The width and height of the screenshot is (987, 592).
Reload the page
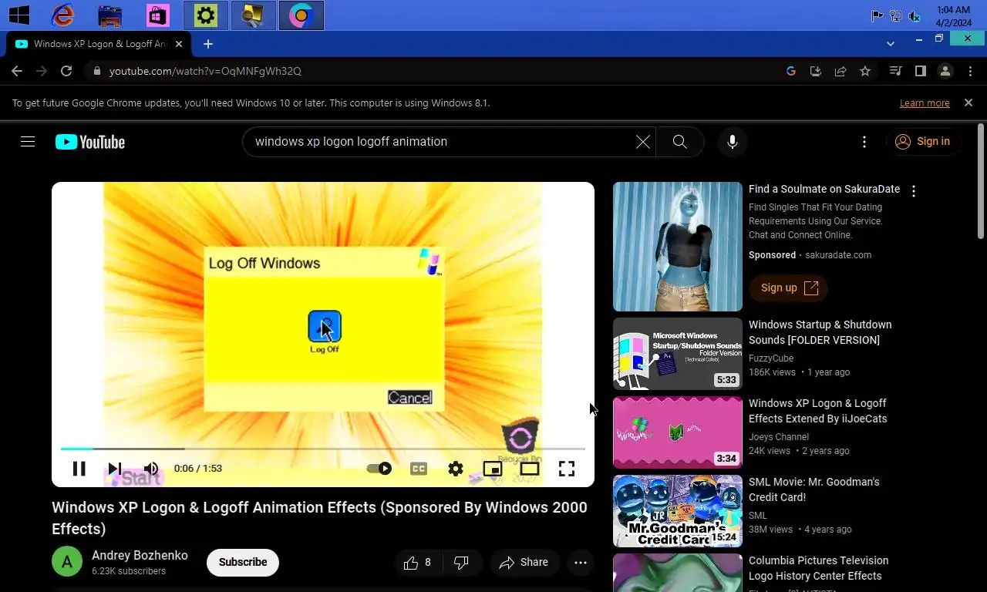66,71
